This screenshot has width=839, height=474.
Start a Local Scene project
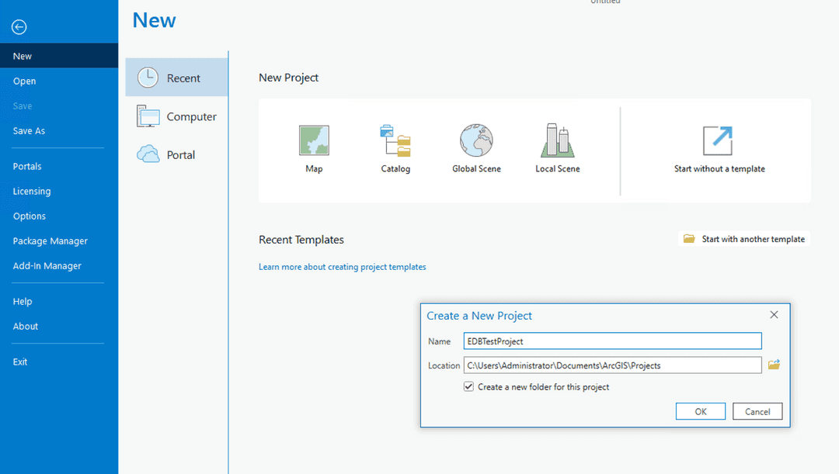click(x=557, y=147)
